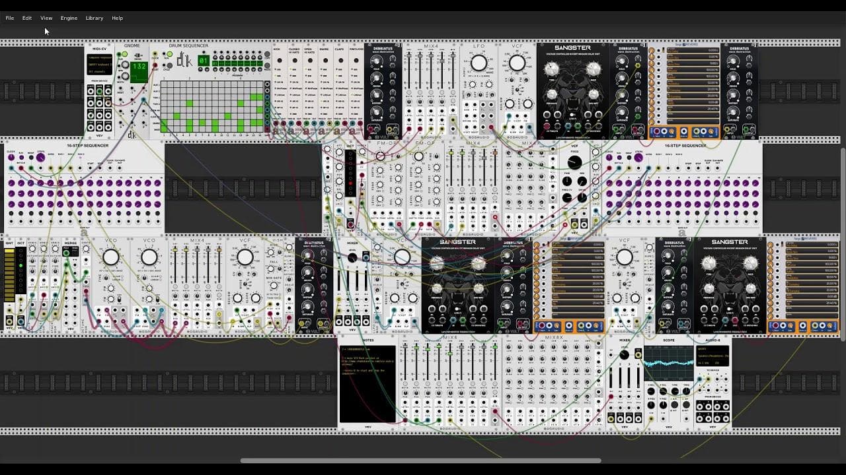The width and height of the screenshot is (846, 475).
Task: Click the top-row VCF large cutoff knob
Action: click(517, 63)
